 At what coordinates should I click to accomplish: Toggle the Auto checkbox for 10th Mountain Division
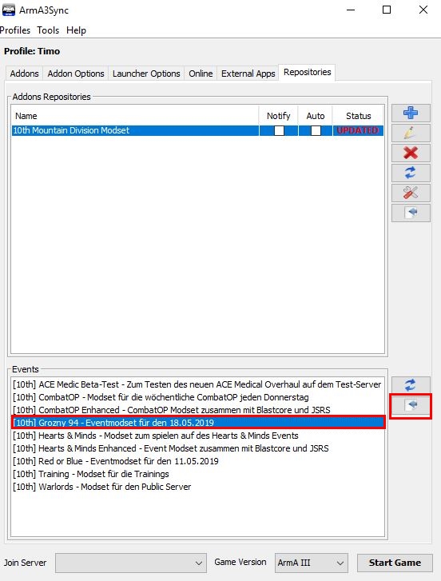coord(316,130)
